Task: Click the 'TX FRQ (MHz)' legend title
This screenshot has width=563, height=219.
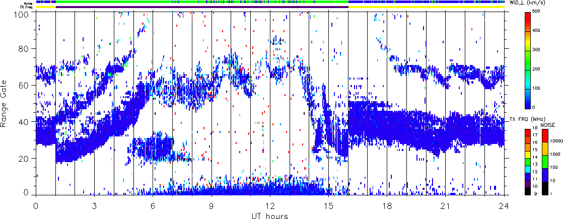Action: point(527,119)
